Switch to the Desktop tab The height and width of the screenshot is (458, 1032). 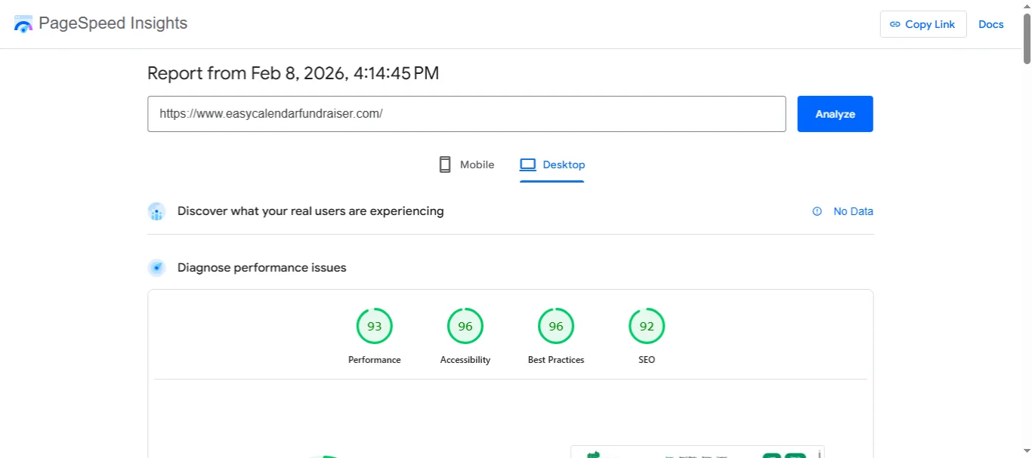coord(552,164)
